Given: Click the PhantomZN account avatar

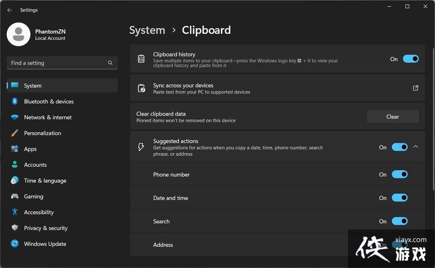Looking at the screenshot, I should pos(18,34).
